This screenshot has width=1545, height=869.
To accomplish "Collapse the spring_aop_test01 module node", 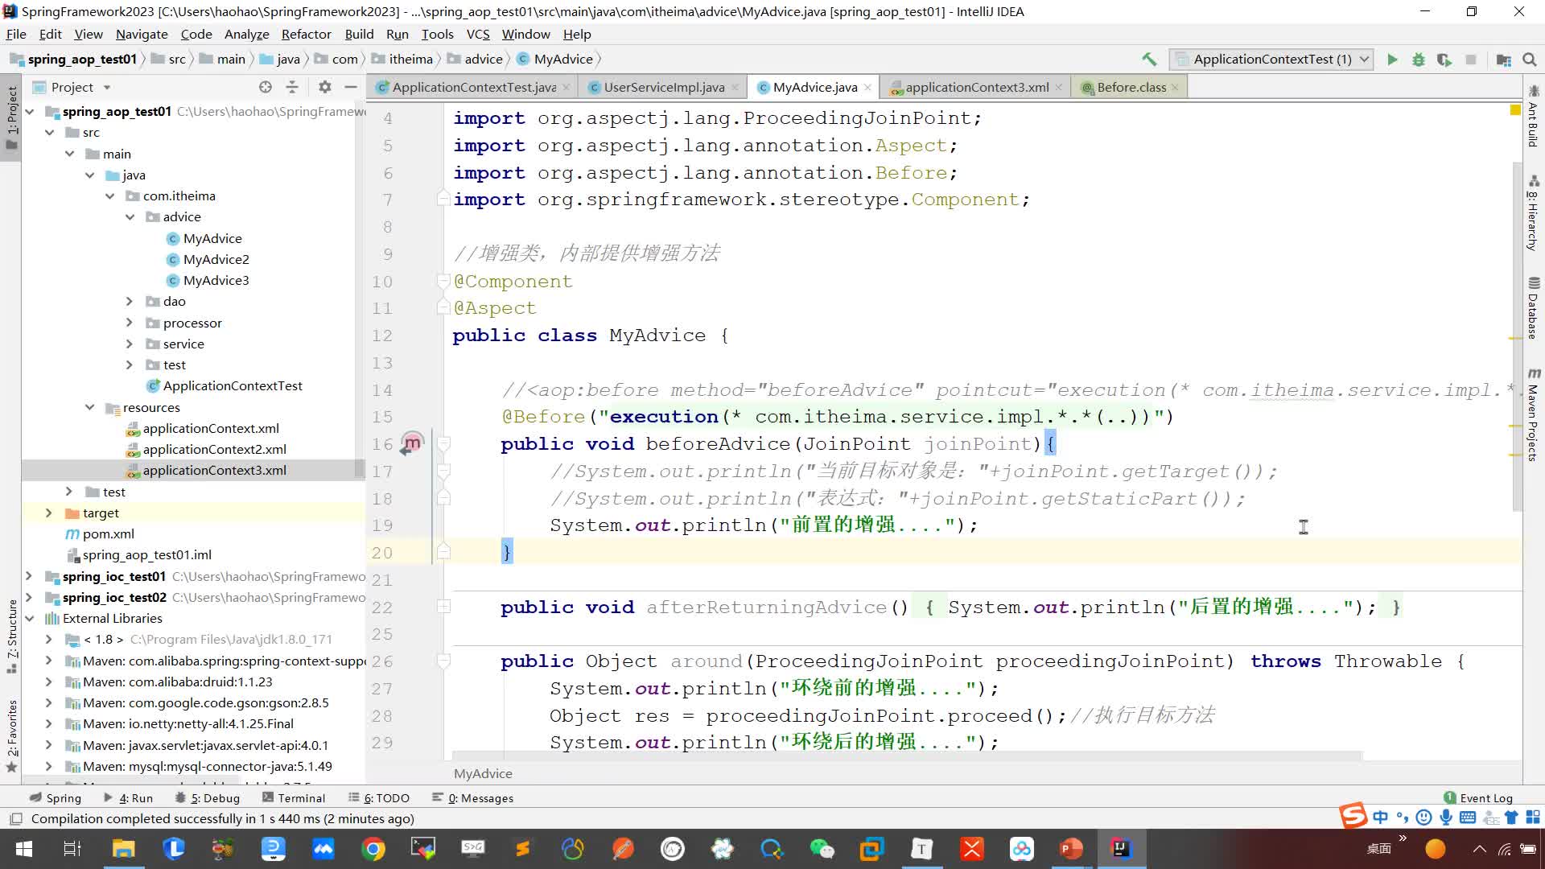I will 30,112.
